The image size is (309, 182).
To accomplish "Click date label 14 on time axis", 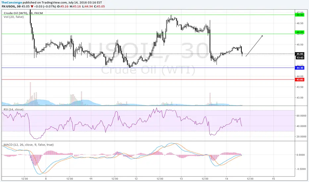I will click(226, 179).
